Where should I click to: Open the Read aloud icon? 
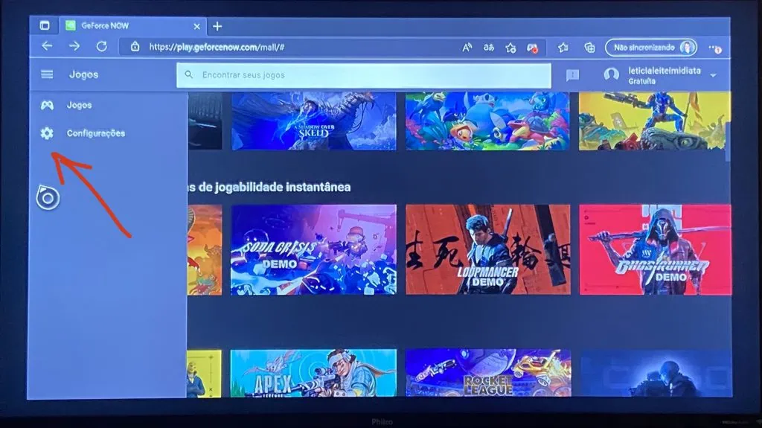467,47
